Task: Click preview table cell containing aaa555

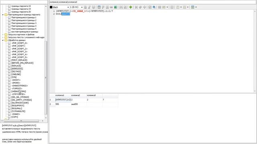Action: 79,104
